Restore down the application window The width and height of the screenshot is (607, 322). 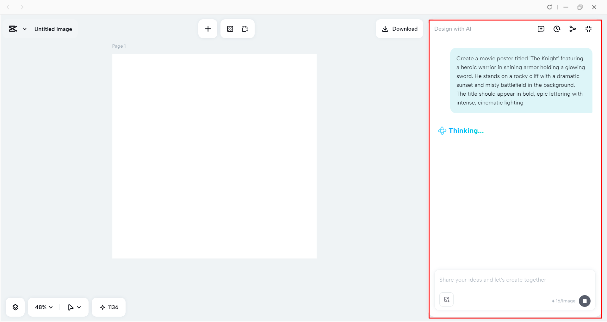click(x=580, y=7)
